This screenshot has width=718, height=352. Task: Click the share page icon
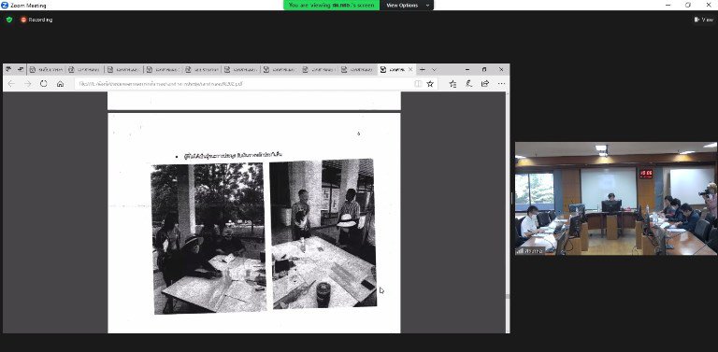pyautogui.click(x=485, y=84)
